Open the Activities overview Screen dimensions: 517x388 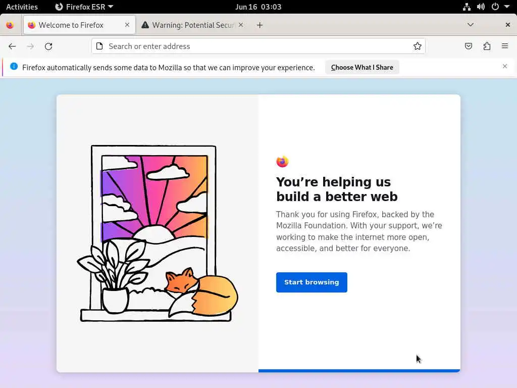22,7
